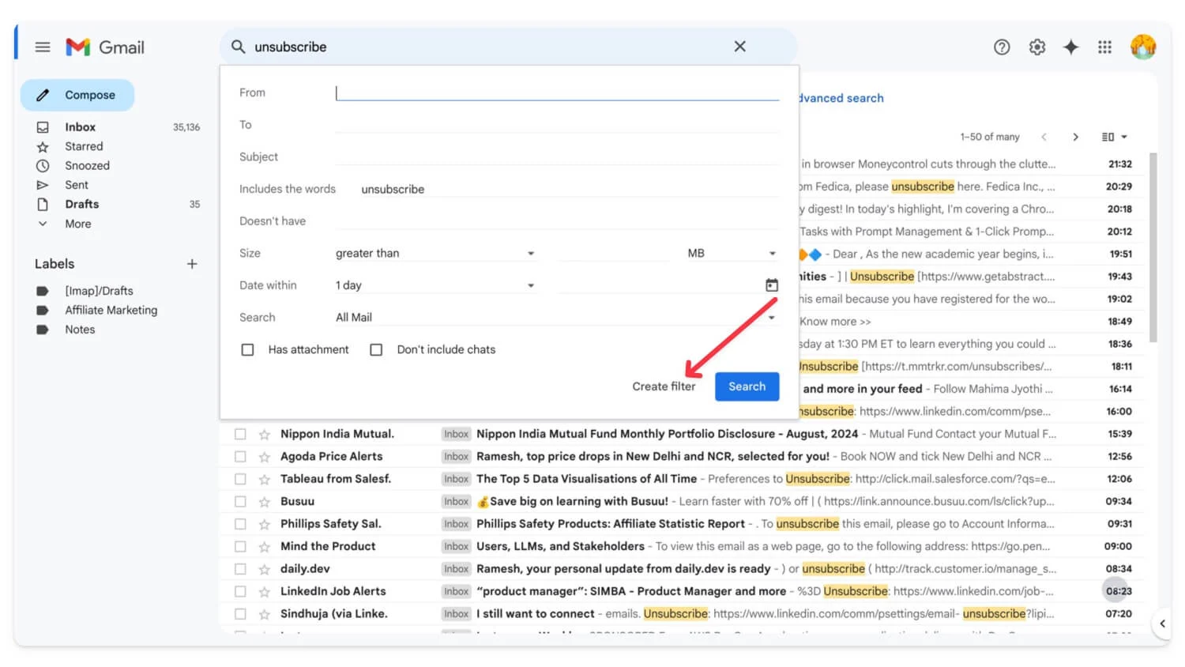Star the Busuu email
This screenshot has height=667, width=1185.
(265, 502)
